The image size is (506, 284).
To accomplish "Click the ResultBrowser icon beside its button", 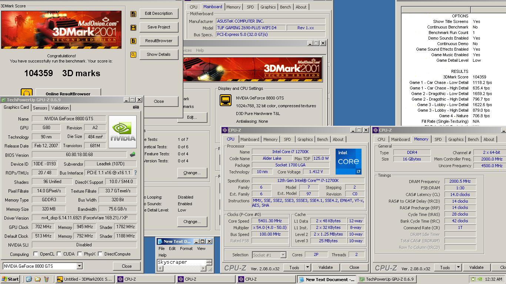I will click(133, 41).
